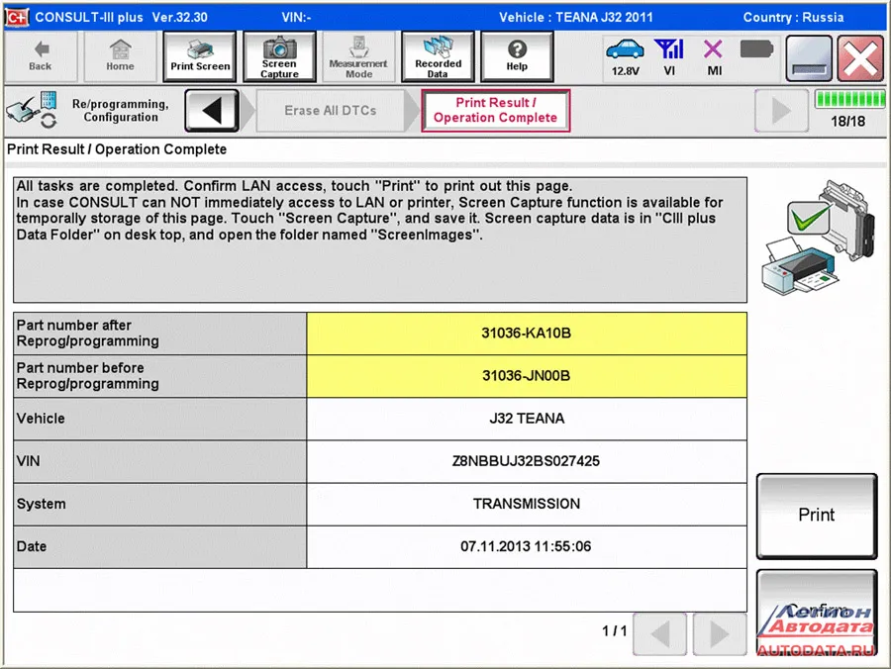Check the 12.8V vehicle battery indicator

(625, 57)
